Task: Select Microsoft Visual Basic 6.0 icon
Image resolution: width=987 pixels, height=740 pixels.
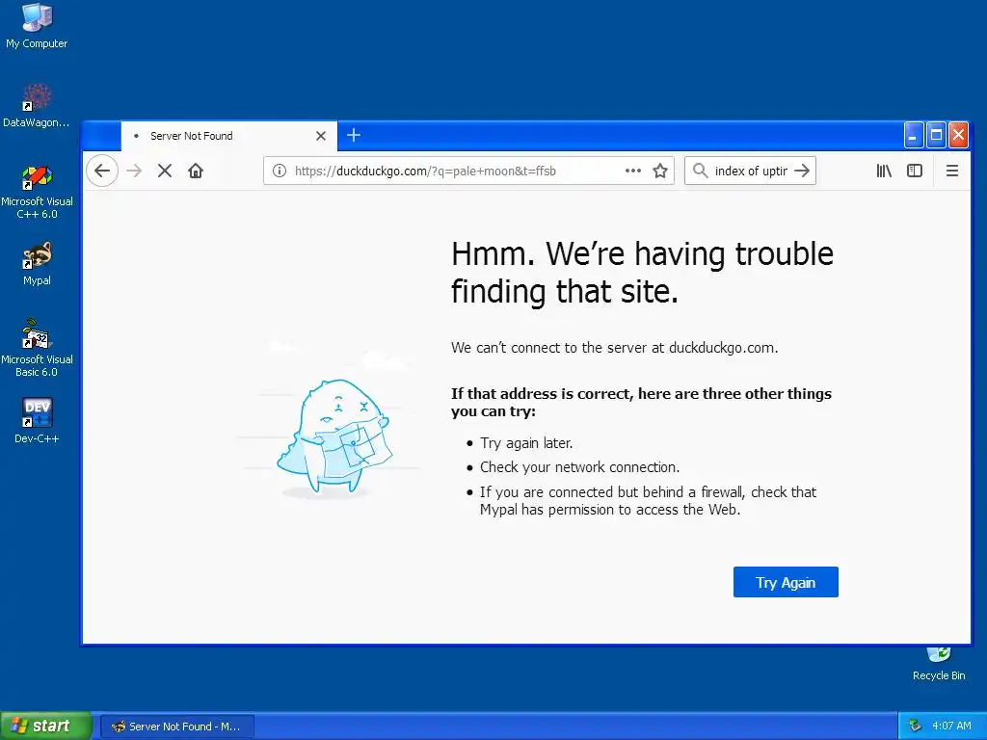Action: [37, 348]
